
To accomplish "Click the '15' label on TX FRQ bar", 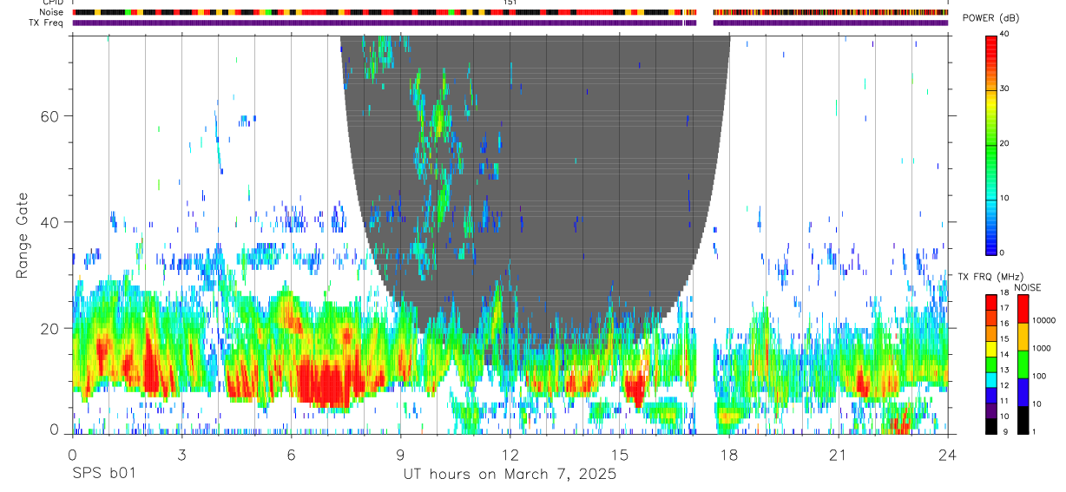I will (x=1004, y=339).
